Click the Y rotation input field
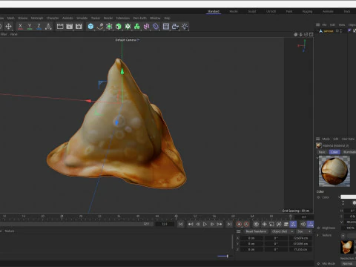The image size is (356, 267). pyautogui.click(x=276, y=244)
